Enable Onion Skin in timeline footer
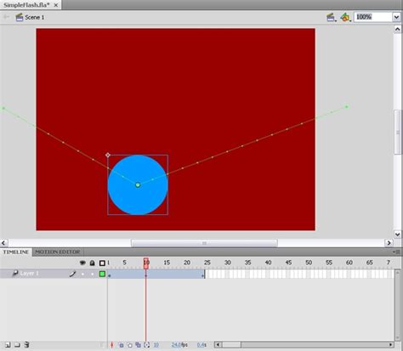This screenshot has width=403, height=351. pos(121,345)
